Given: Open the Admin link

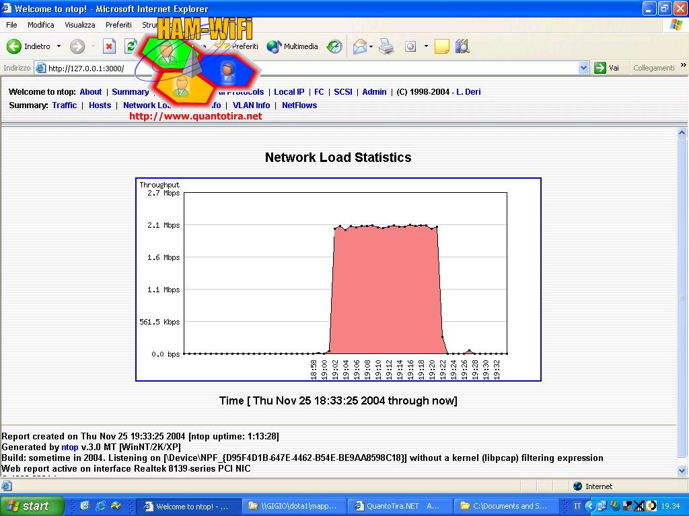Looking at the screenshot, I should [374, 92].
